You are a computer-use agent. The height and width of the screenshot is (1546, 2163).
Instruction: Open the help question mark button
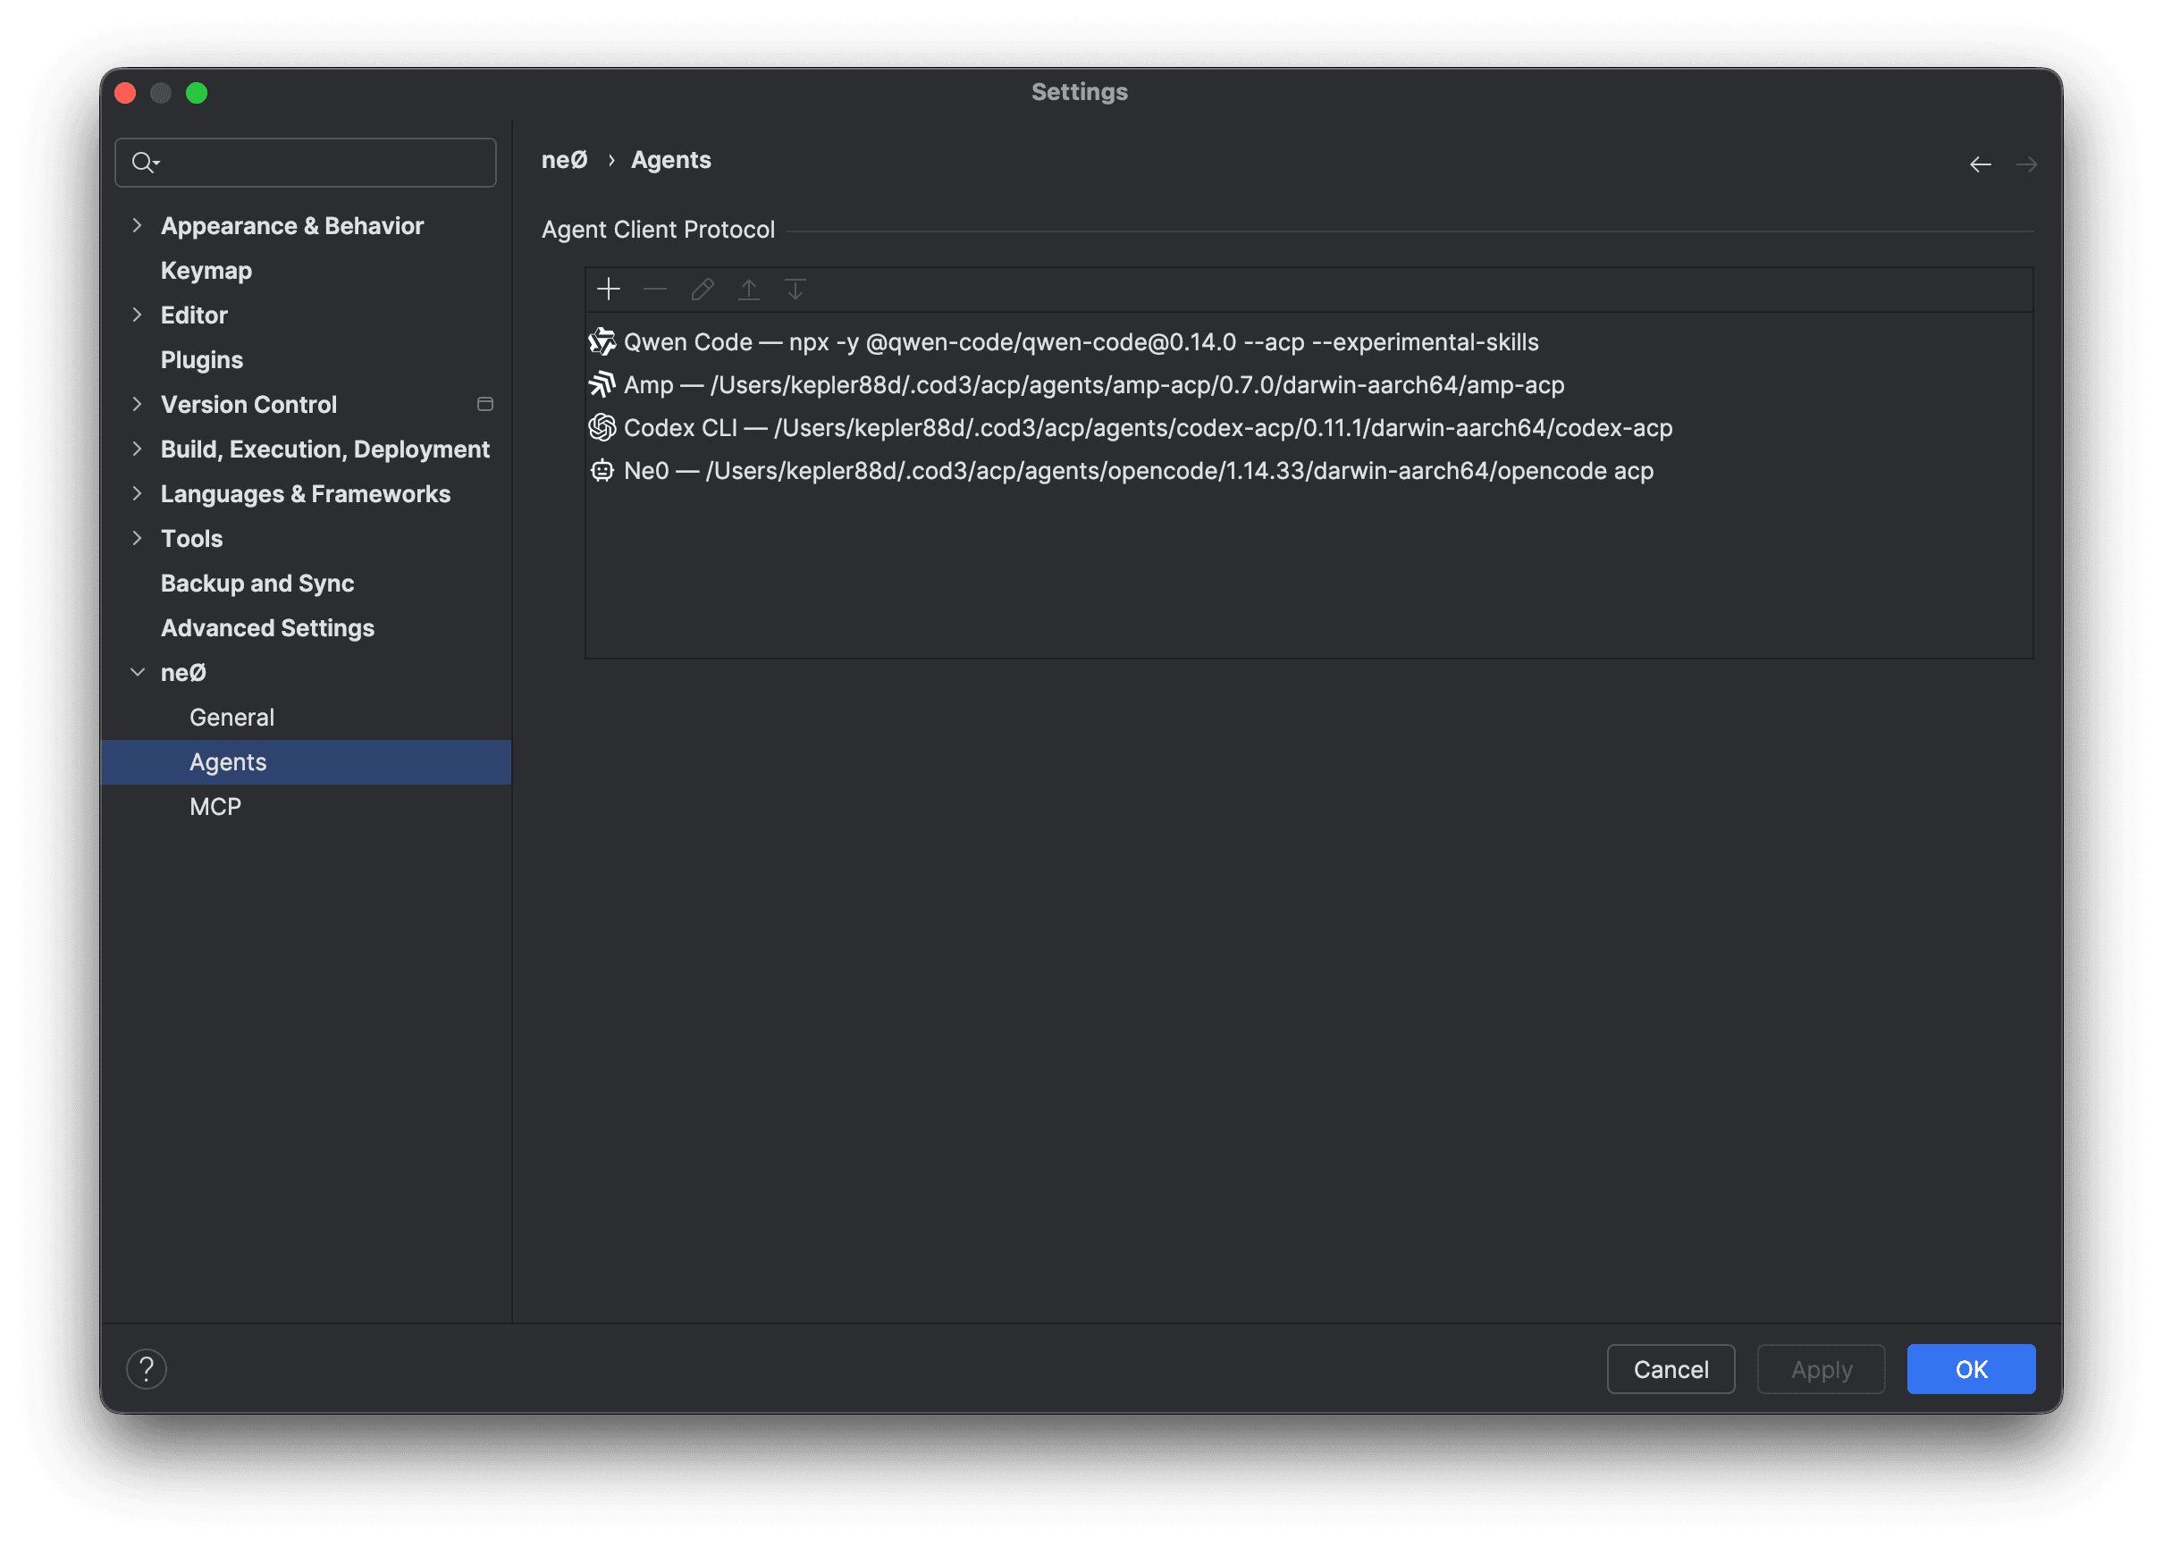[x=147, y=1369]
